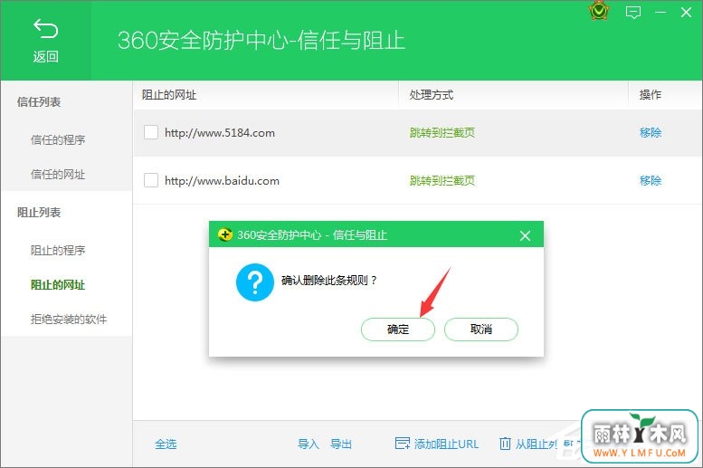Click 移除 for the baidu.com row
703x468 pixels.
[x=651, y=180]
